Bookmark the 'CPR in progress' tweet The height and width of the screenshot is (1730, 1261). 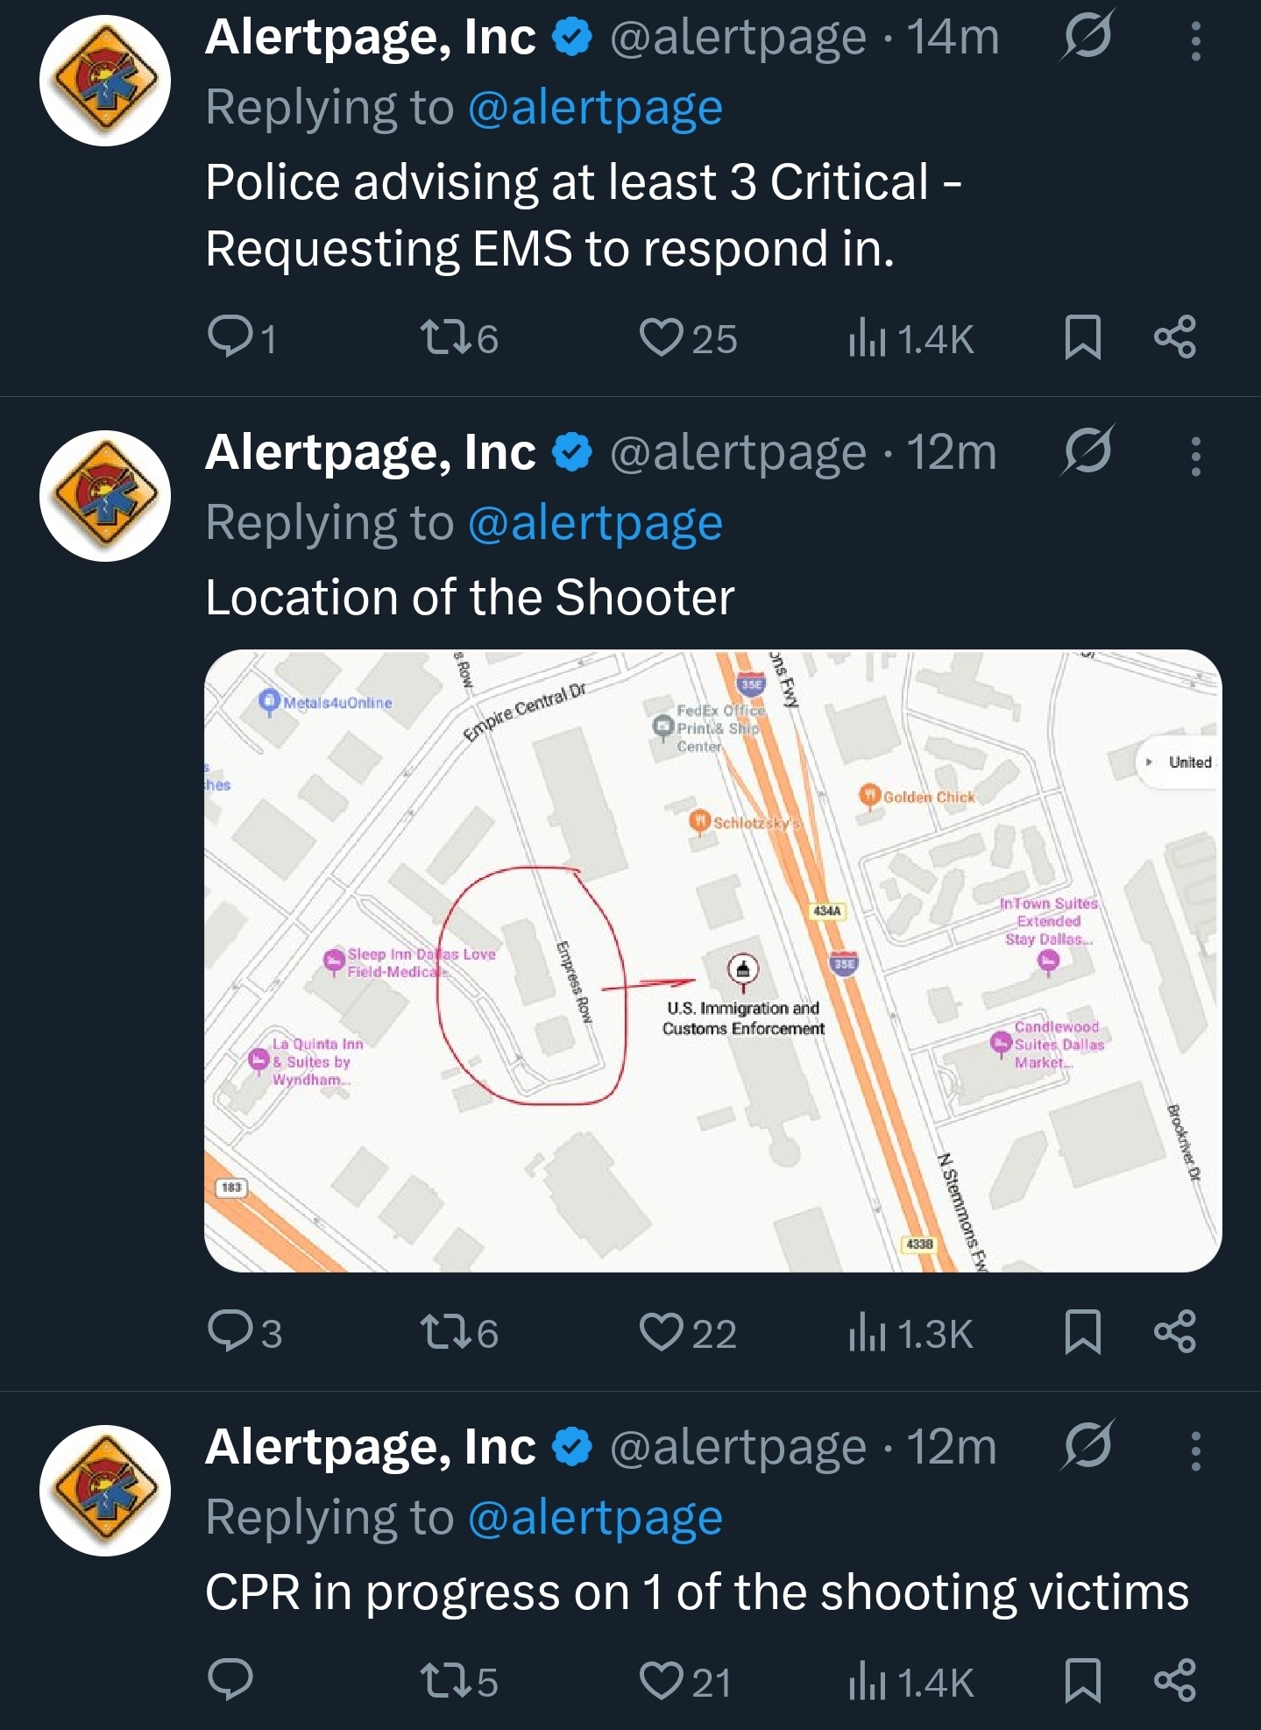pos(1082,1680)
